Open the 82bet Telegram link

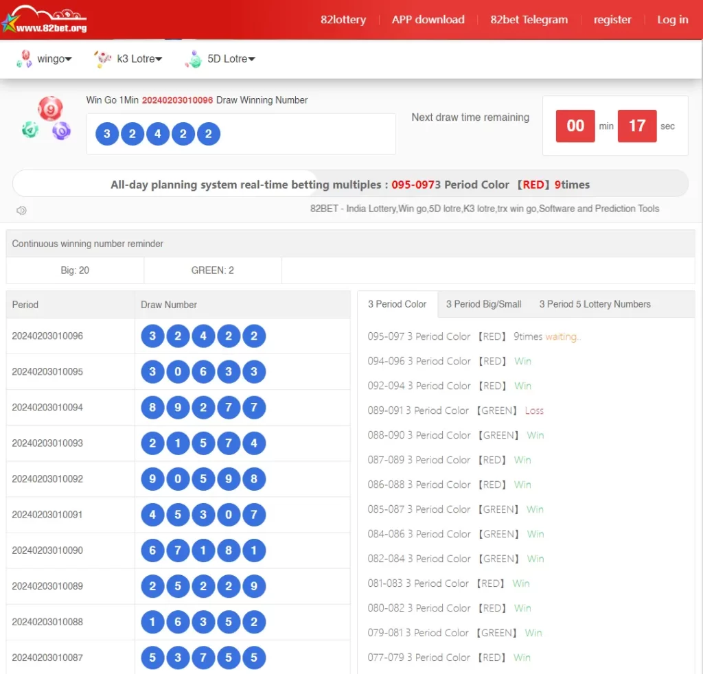[529, 20]
